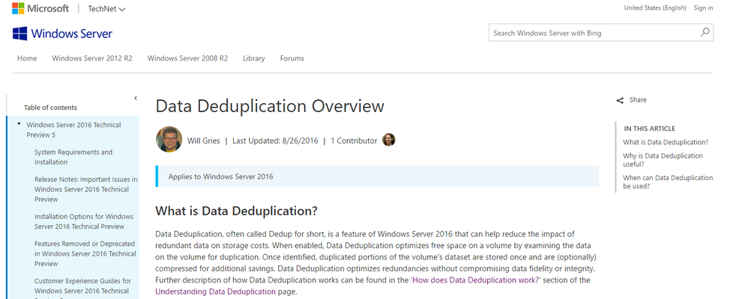Open Features Removed or Deprecated topic

pos(85,253)
